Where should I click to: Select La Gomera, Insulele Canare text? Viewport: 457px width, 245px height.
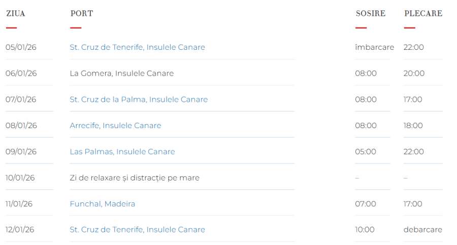coord(121,74)
